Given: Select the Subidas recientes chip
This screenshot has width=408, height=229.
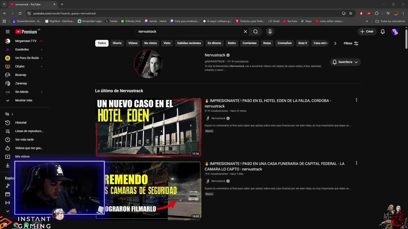Looking at the screenshot, I should 189,43.
